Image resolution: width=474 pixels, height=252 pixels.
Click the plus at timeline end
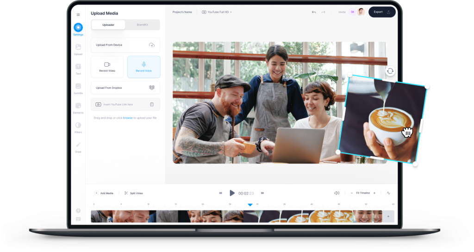pos(388,216)
